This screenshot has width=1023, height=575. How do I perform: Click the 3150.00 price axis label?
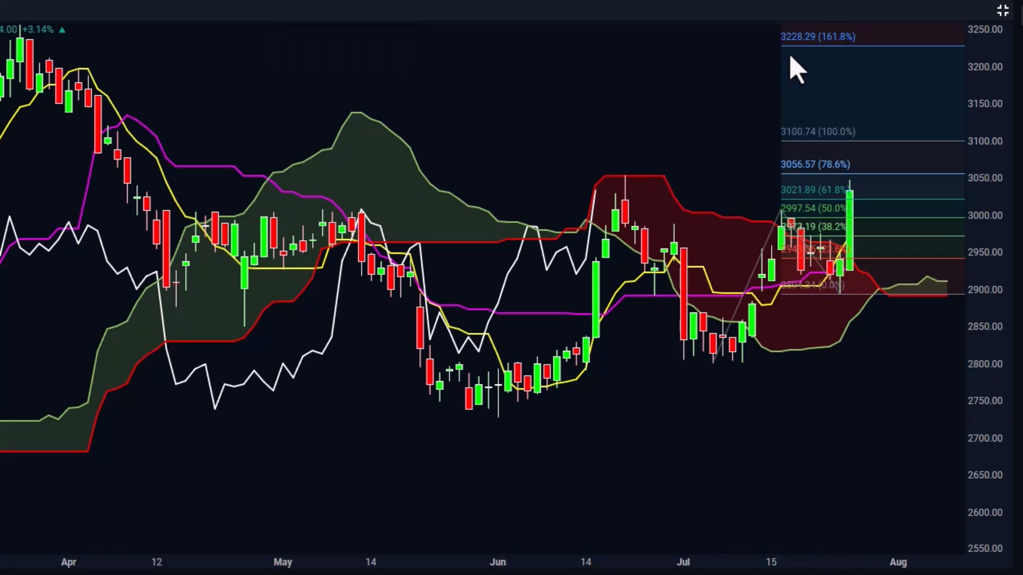985,104
